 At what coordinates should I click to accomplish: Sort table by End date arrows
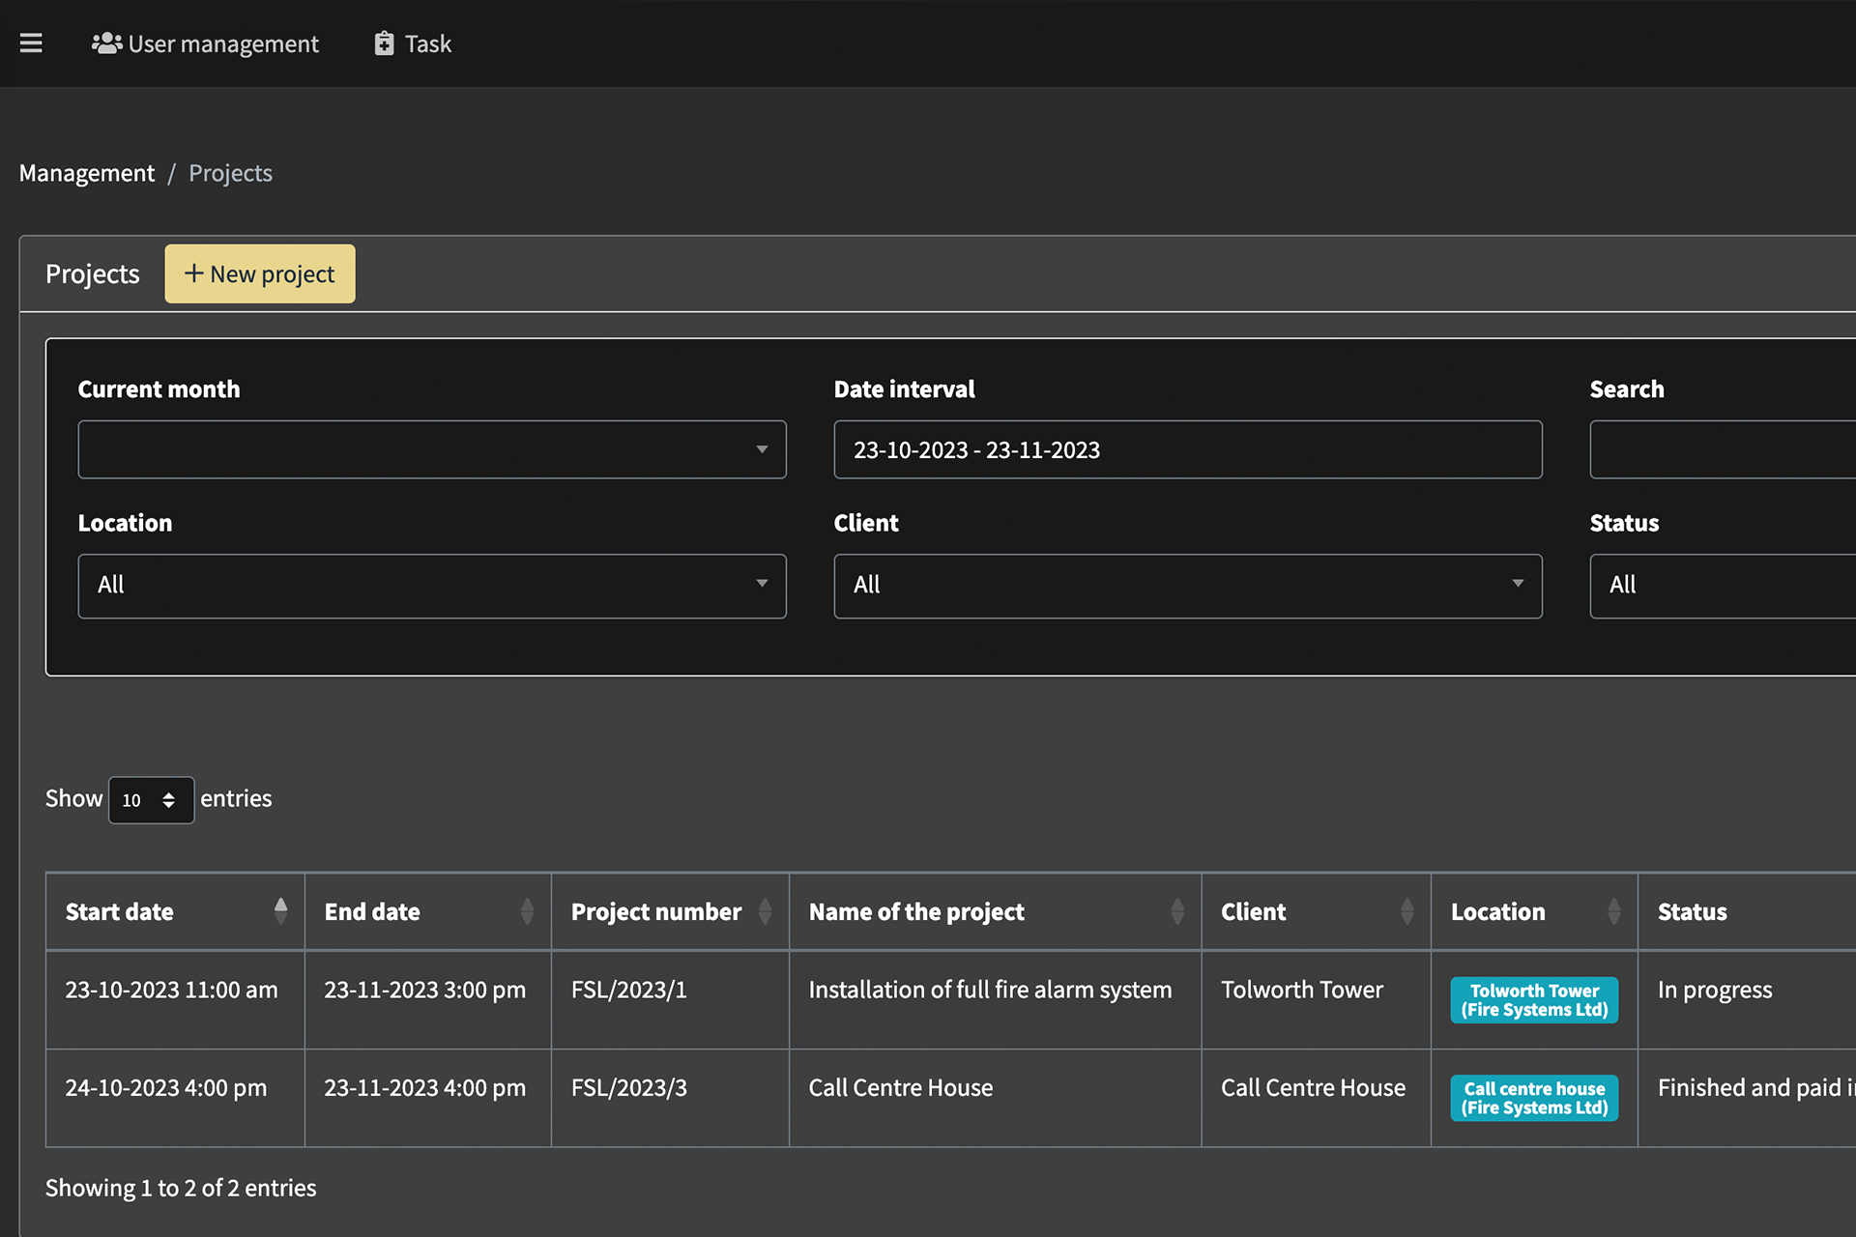tap(527, 911)
